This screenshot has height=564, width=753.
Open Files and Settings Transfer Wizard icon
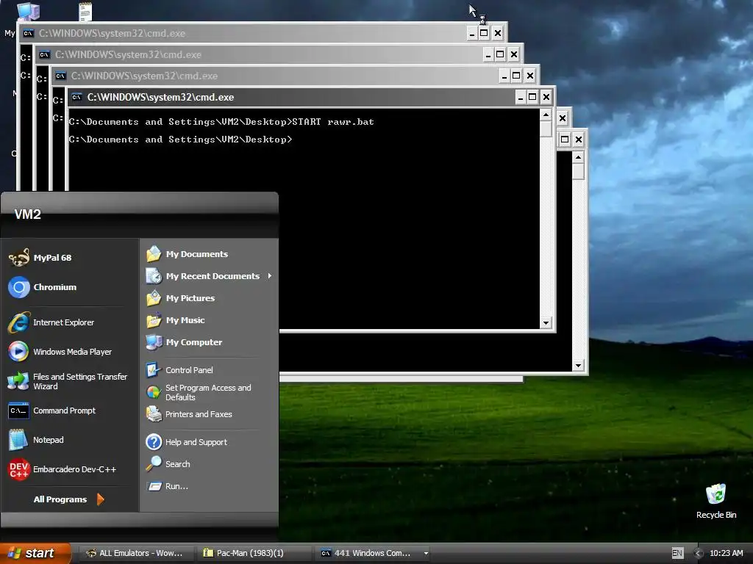click(19, 381)
